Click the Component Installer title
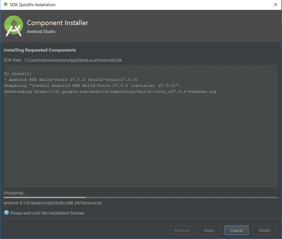The width and height of the screenshot is (282, 239). (x=57, y=23)
